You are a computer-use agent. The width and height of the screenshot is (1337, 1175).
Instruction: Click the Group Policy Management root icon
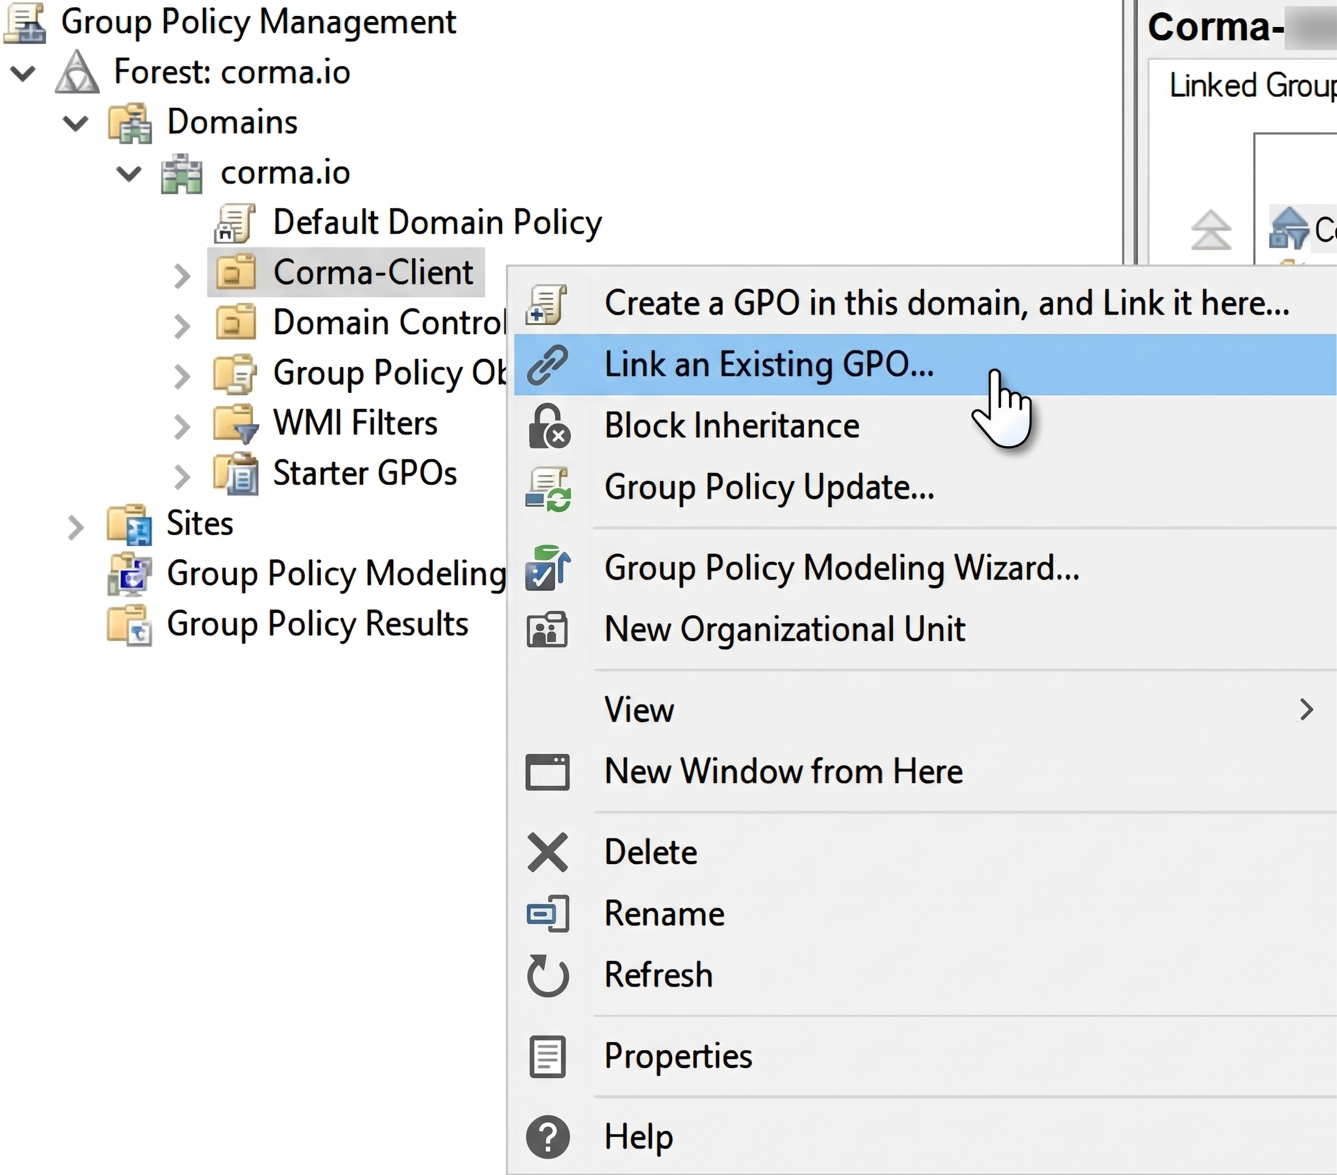pos(25,22)
